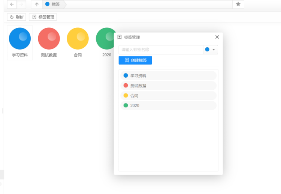Click the blue color swatch in selector
Viewport: 281px width, 194px height.
tap(207, 50)
